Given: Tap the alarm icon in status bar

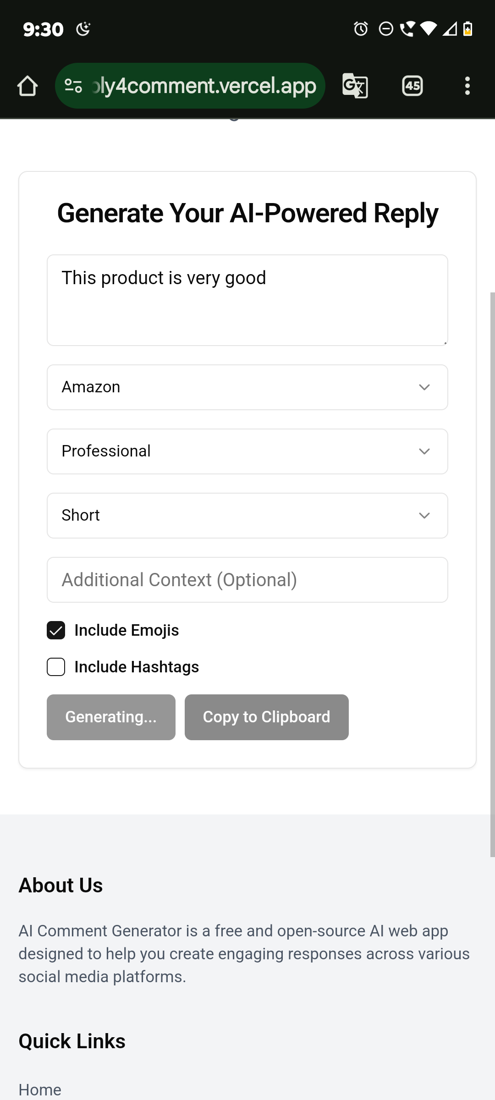Looking at the screenshot, I should pos(361,29).
